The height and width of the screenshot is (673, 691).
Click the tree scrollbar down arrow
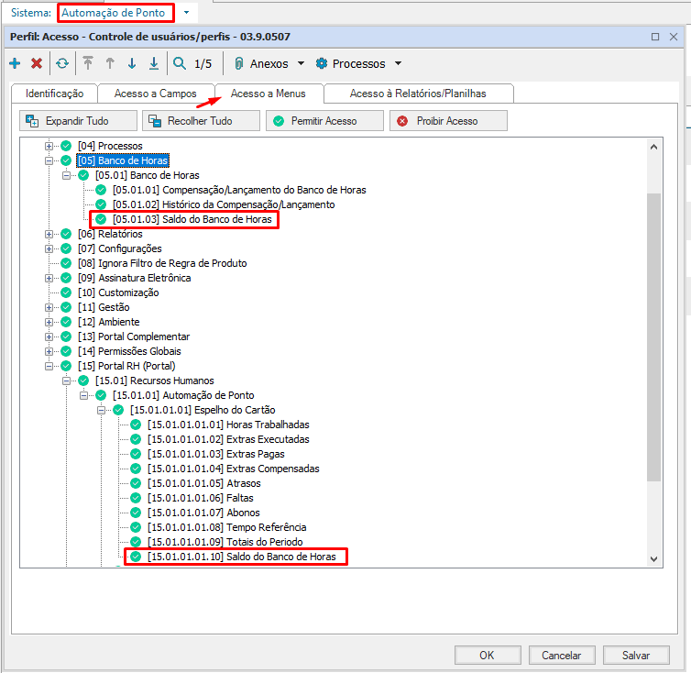pyautogui.click(x=654, y=558)
